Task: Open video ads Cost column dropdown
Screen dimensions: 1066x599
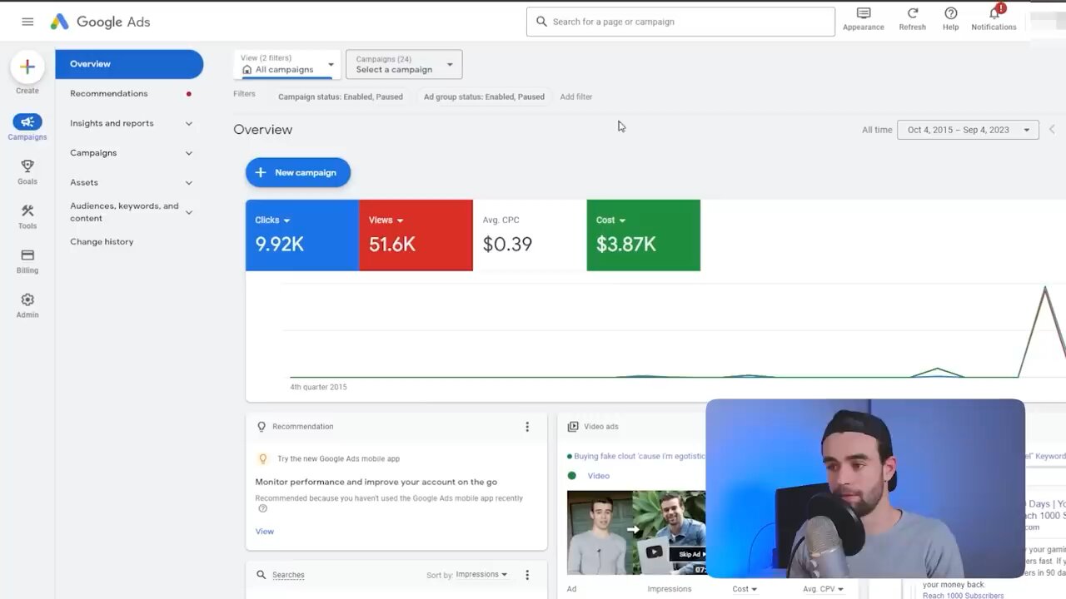Action: click(745, 589)
